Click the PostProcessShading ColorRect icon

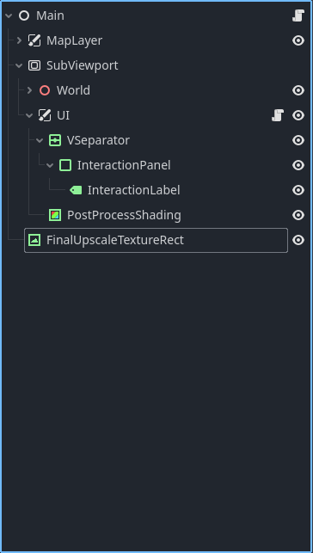point(55,215)
